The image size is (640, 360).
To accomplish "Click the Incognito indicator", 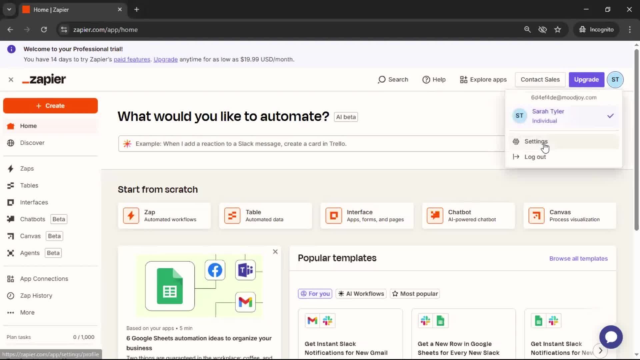I will [596, 30].
